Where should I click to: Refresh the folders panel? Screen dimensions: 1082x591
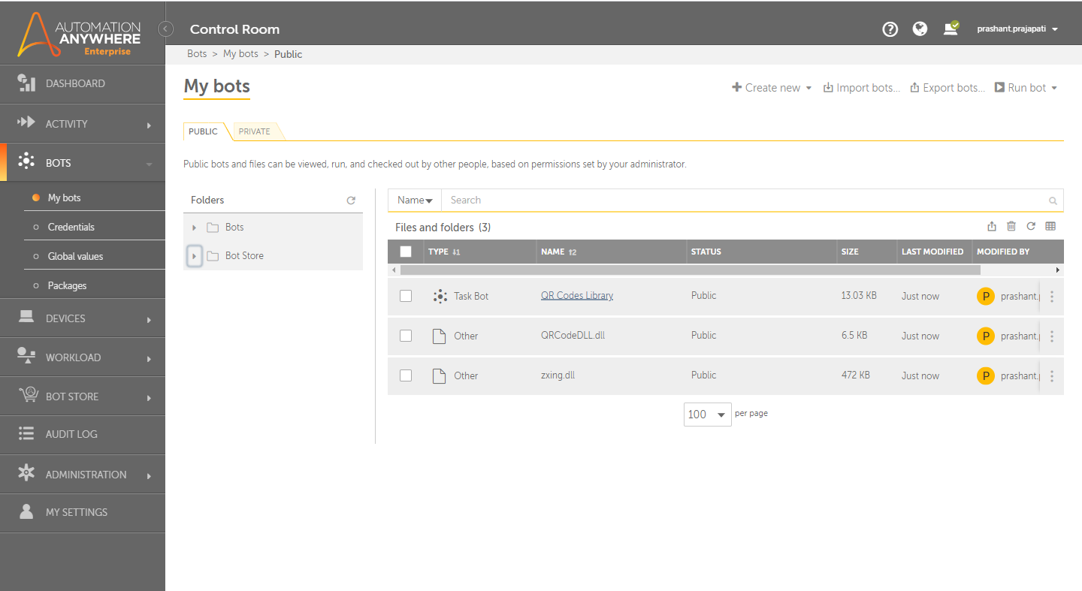click(351, 201)
